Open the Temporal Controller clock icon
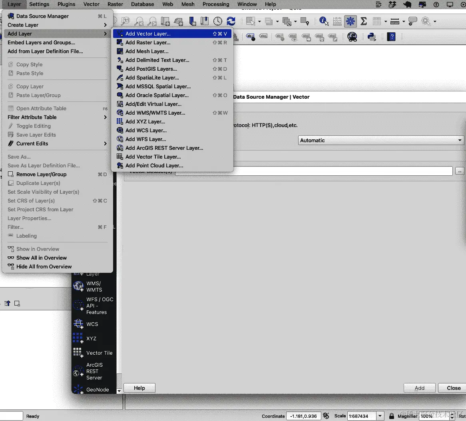 (217, 21)
